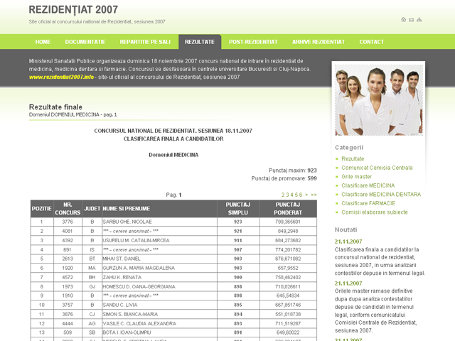
Task: Go to next results page arrow
Action: pyautogui.click(x=306, y=194)
